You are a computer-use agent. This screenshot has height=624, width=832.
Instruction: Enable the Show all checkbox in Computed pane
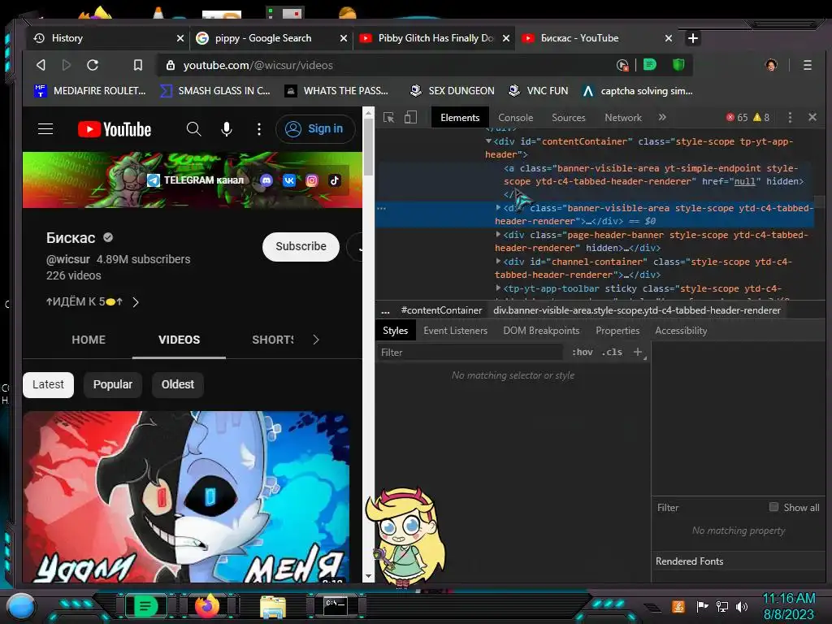[773, 507]
